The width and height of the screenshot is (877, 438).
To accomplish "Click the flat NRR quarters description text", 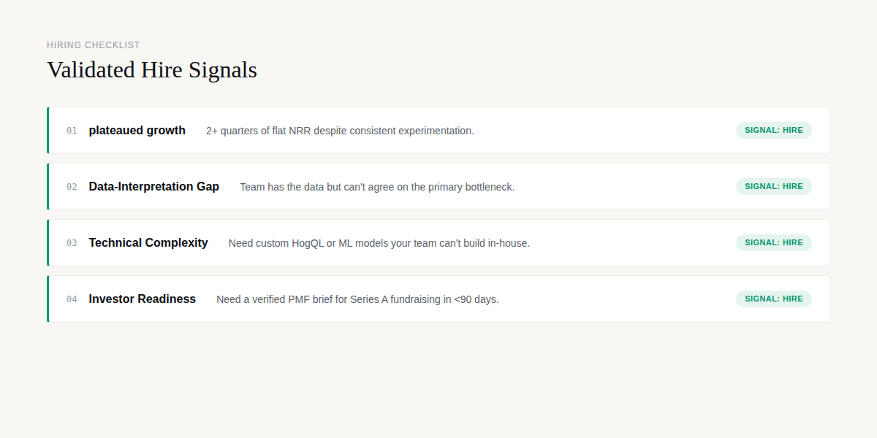I will click(x=340, y=131).
